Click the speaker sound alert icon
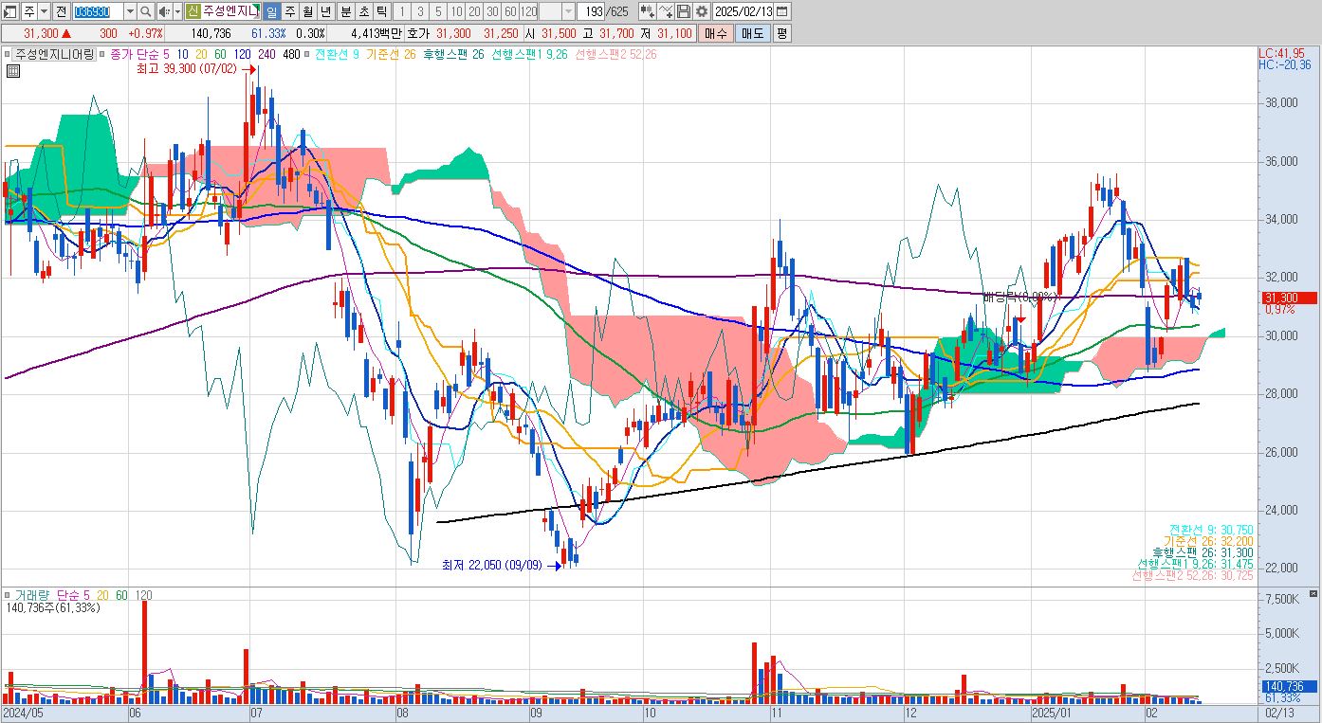 (x=164, y=11)
